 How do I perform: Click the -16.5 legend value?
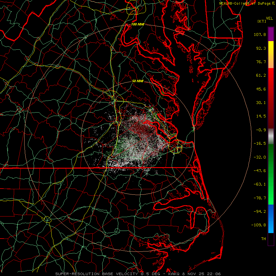(260, 144)
